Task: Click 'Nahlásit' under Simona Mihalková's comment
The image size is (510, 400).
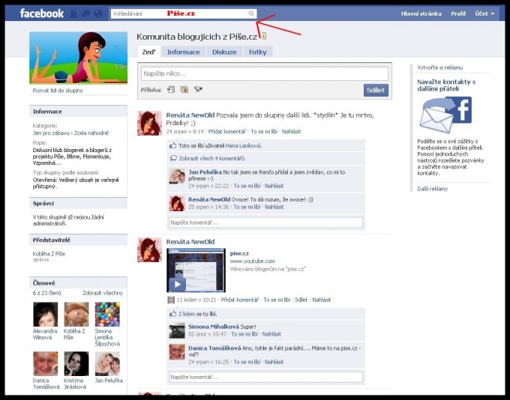Action: pos(271,334)
